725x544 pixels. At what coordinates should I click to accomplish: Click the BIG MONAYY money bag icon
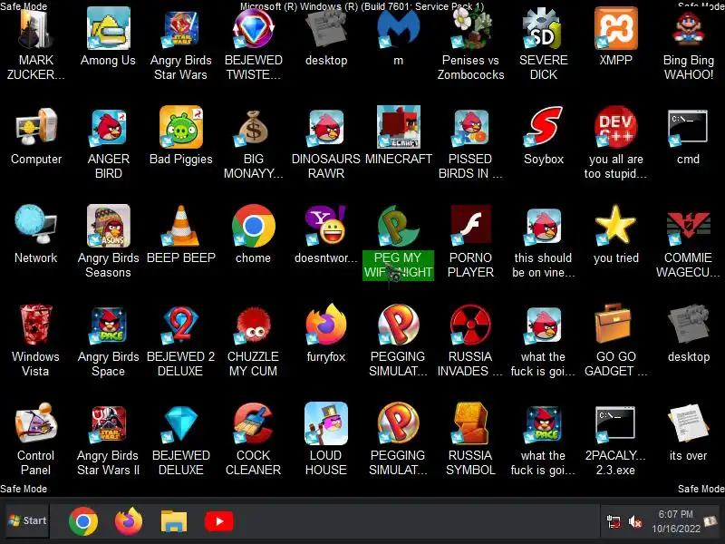[x=254, y=127]
